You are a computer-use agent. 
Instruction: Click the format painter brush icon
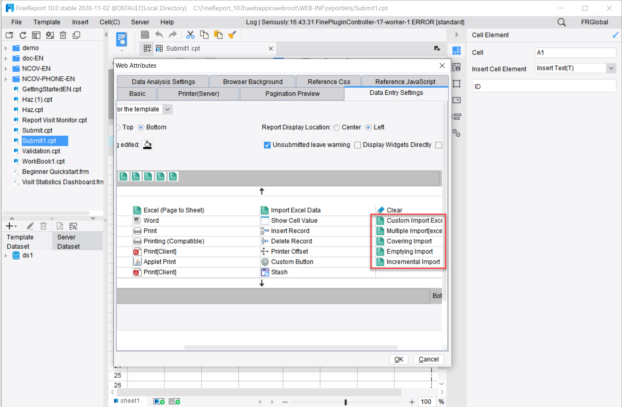(232, 35)
